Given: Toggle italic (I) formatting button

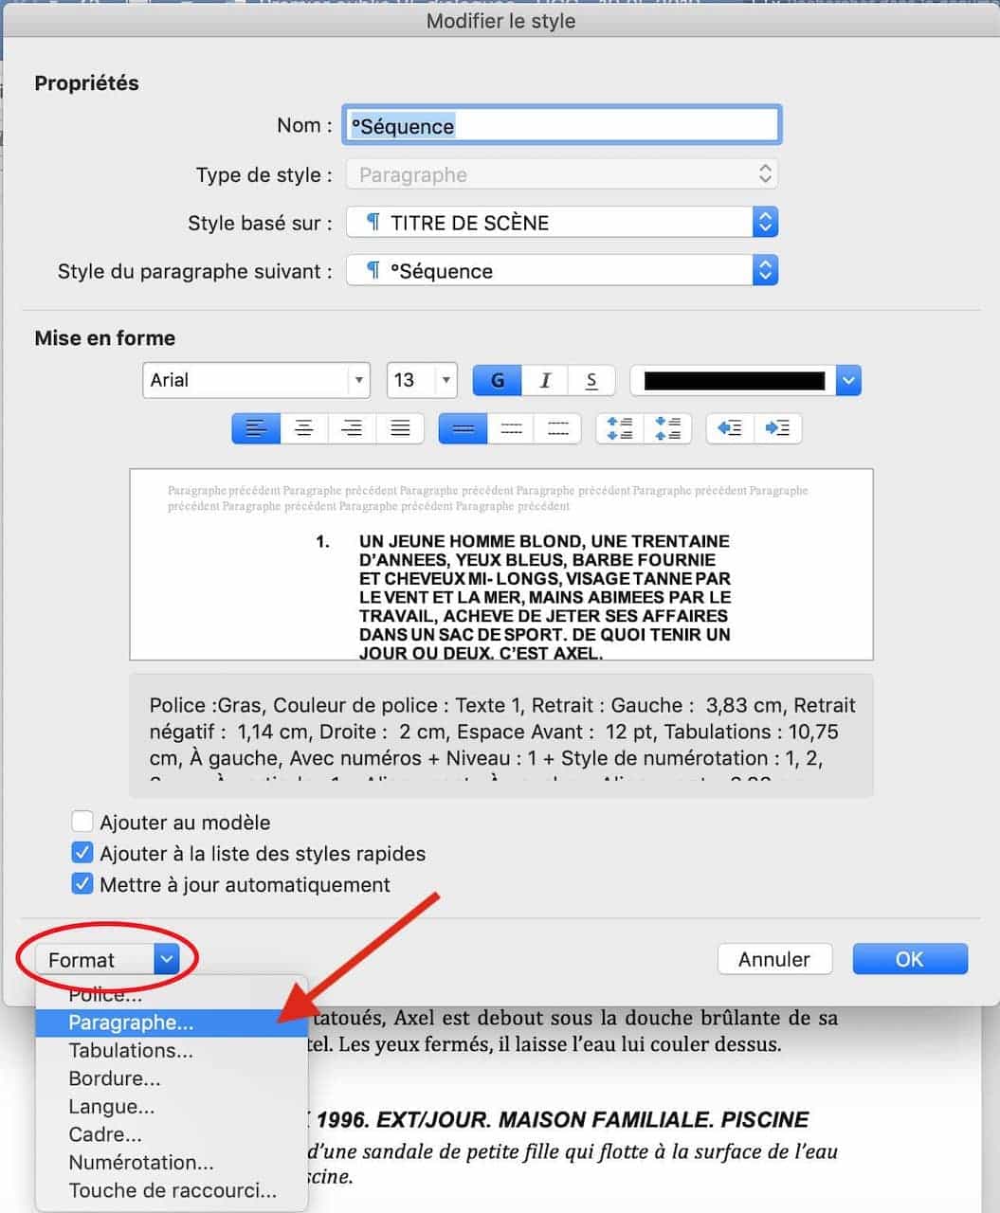Looking at the screenshot, I should coord(545,381).
